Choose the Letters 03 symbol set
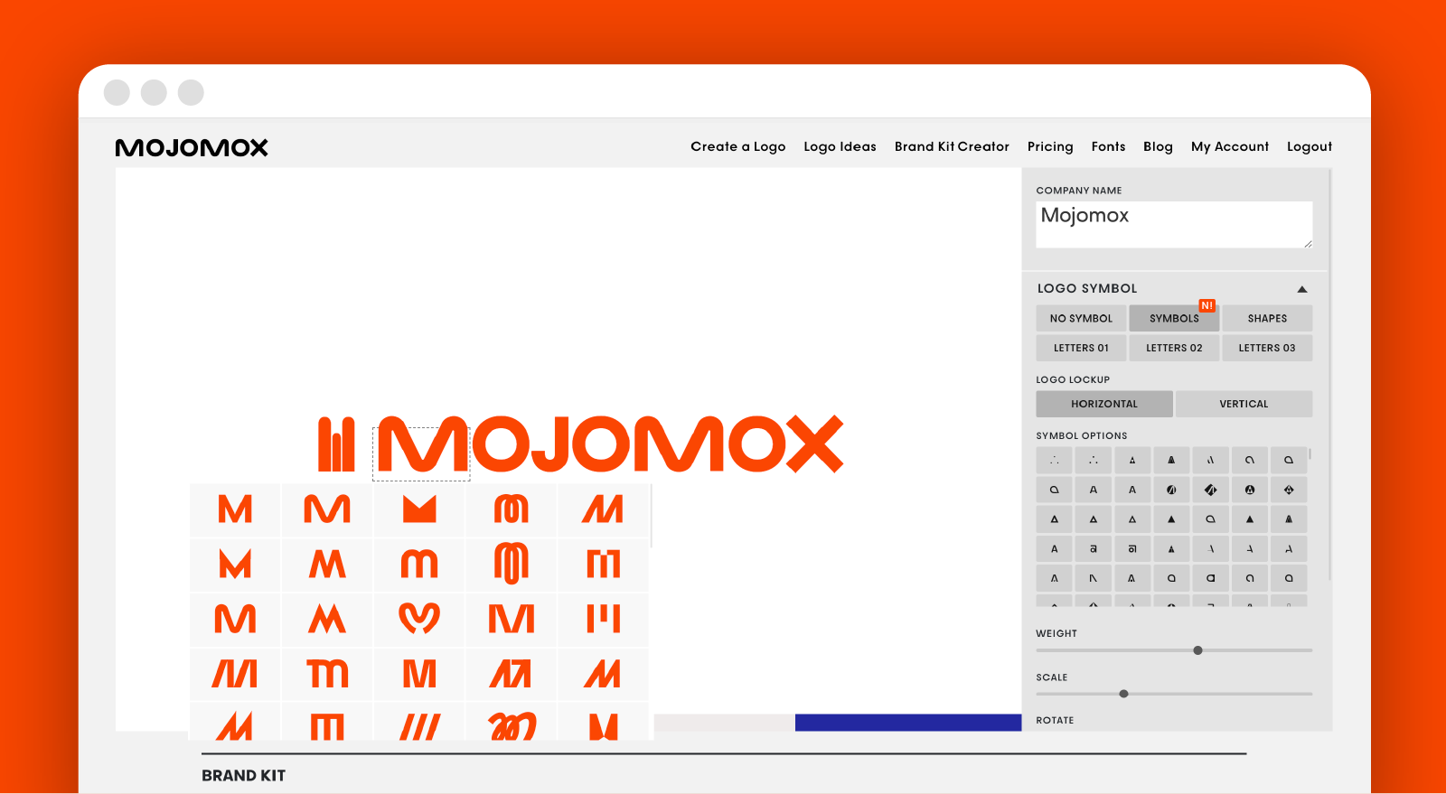This screenshot has height=794, width=1446. tap(1267, 348)
